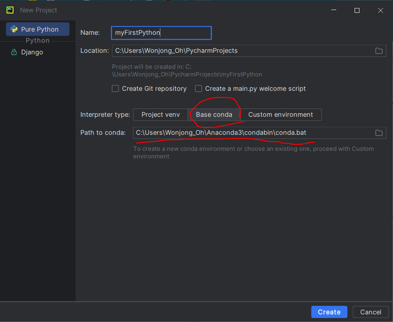Choose Project venv interpreter type
Image resolution: width=393 pixels, height=322 pixels.
(x=160, y=115)
